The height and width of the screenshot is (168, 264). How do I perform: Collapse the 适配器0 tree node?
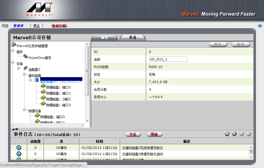19,68
